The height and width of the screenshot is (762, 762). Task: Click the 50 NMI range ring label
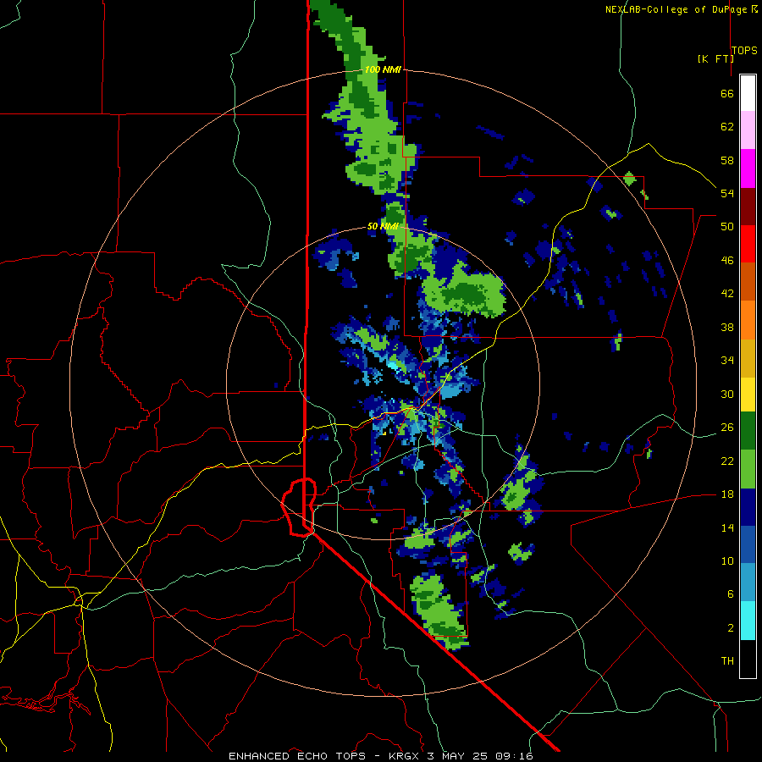coord(383,226)
